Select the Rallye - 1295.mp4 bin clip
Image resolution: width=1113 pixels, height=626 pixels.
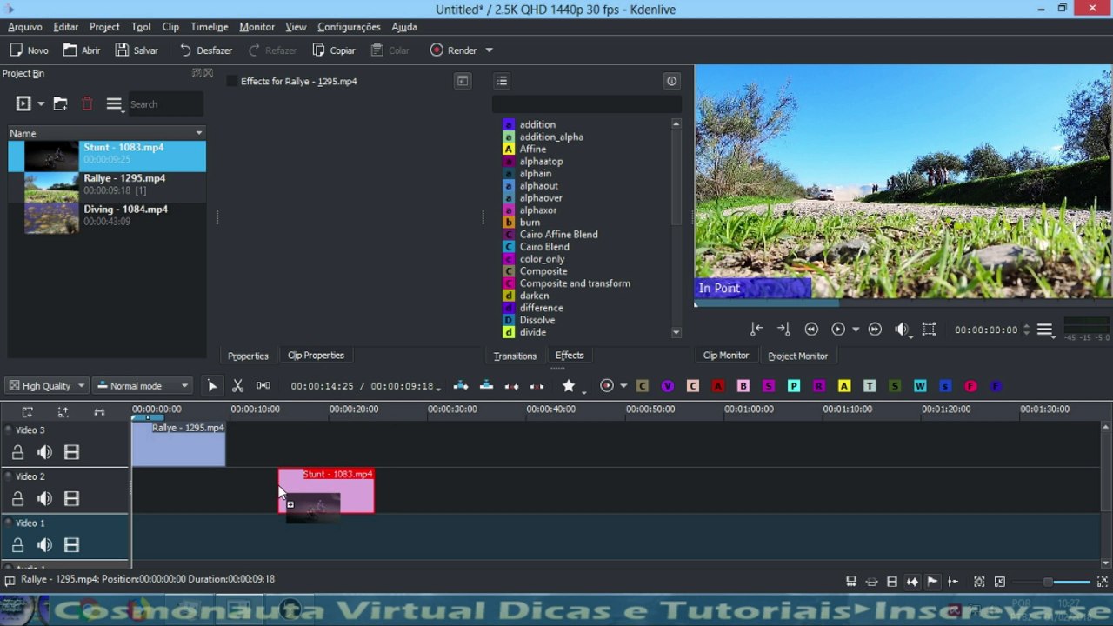point(107,185)
